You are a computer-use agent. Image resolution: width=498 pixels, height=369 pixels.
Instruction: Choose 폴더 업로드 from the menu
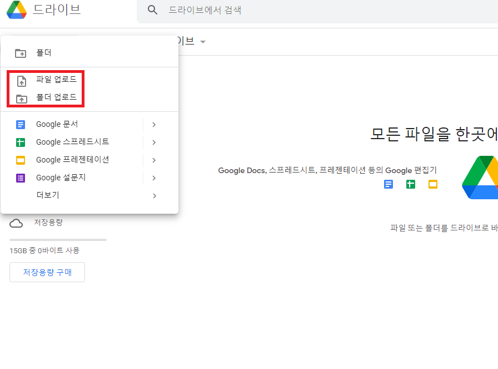[x=56, y=97]
